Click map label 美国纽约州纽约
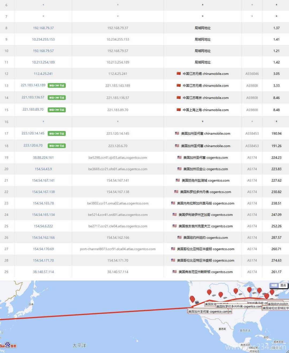 click(278, 304)
